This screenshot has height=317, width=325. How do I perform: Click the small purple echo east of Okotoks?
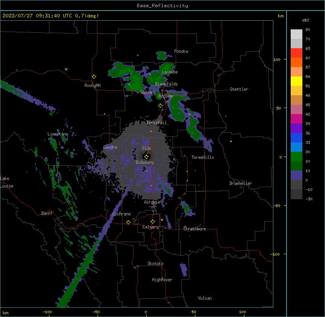pos(184,270)
